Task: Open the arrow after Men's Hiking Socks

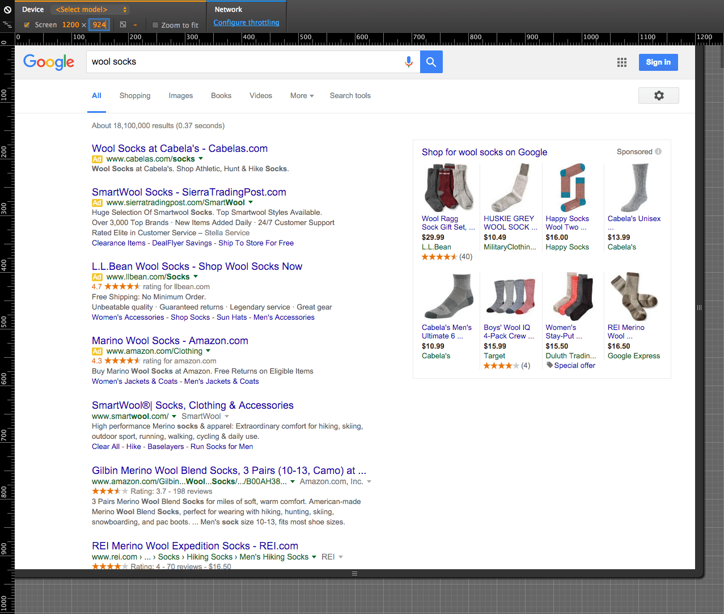Action: tap(314, 557)
